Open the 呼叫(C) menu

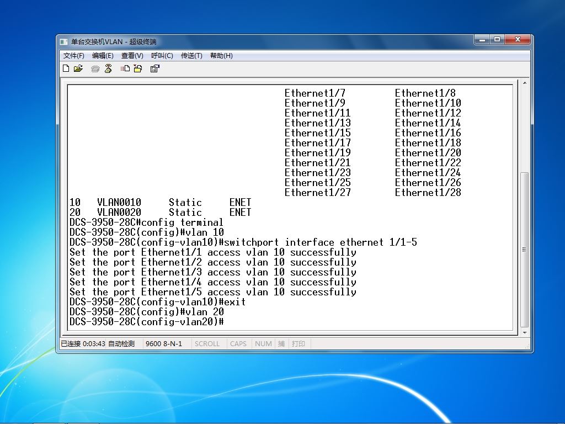pyautogui.click(x=162, y=56)
